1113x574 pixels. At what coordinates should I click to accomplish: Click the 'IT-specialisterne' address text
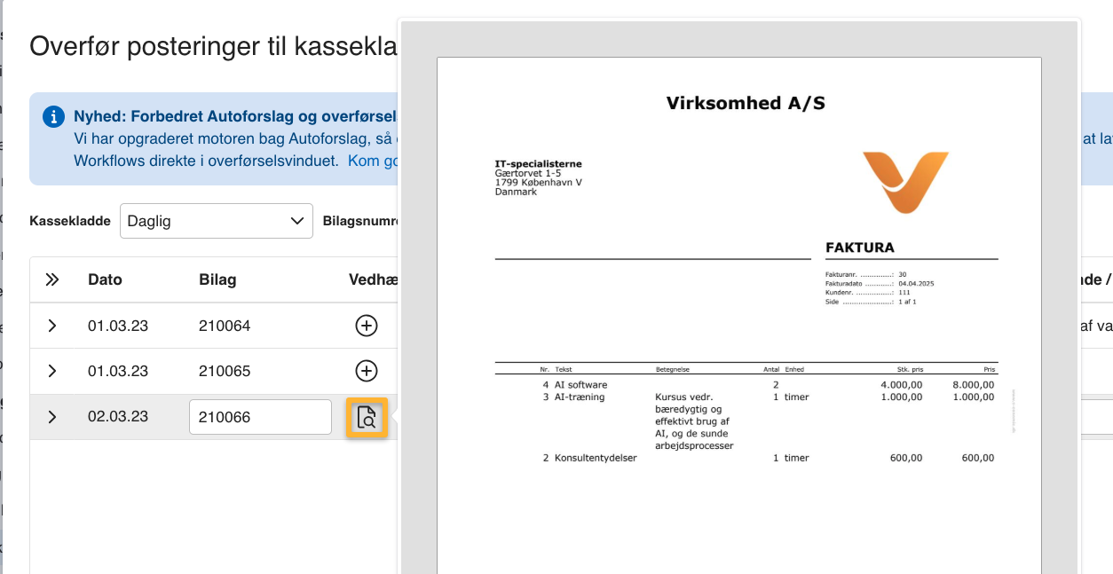539,164
